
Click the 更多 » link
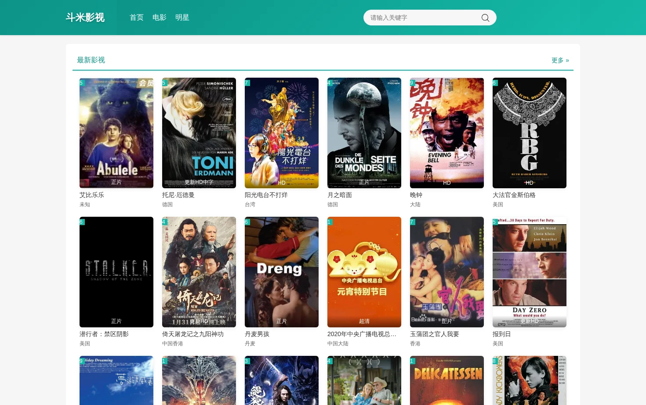tap(560, 60)
